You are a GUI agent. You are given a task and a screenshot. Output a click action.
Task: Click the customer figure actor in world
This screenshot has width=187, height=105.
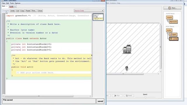tap(127, 68)
